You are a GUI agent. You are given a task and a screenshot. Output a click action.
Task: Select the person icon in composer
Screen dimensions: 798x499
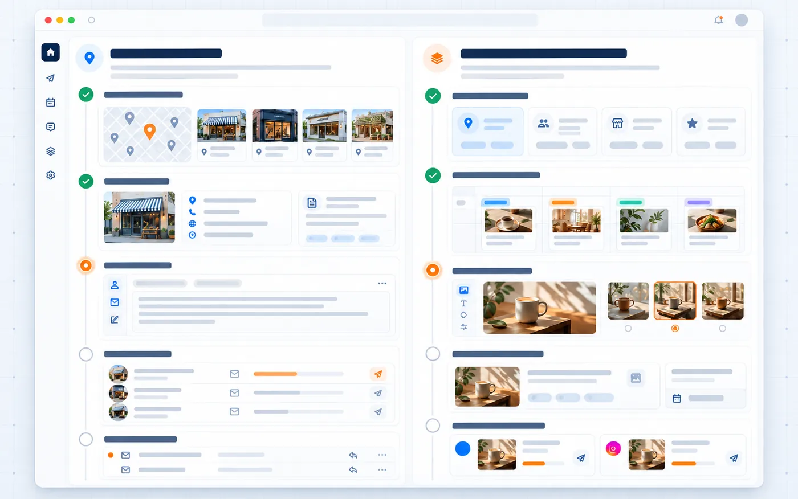[115, 285]
